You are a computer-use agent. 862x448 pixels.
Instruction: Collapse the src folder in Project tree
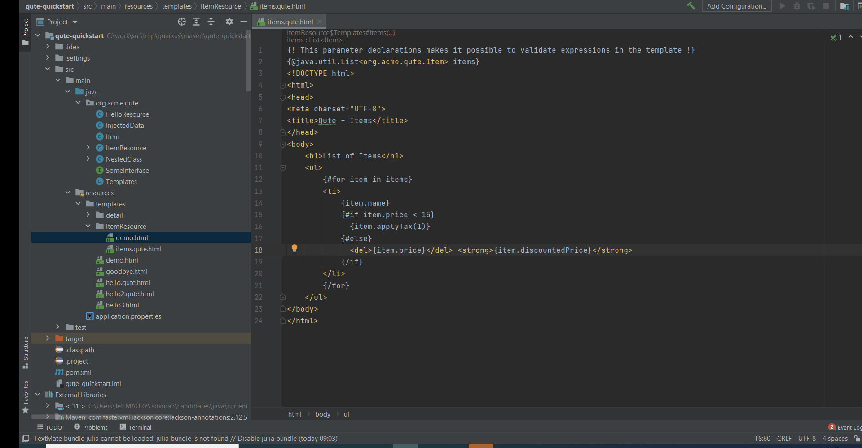coord(48,69)
